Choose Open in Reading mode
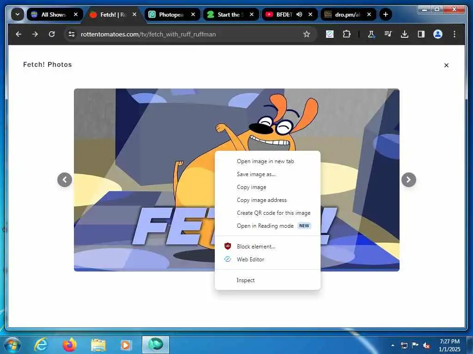 [x=267, y=226]
